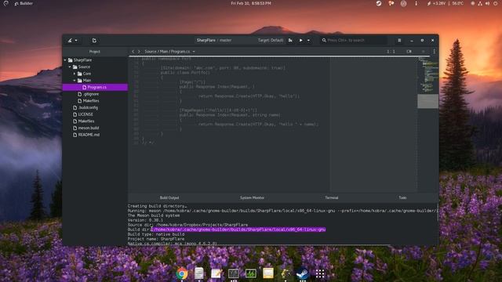The width and height of the screenshot is (502, 282).
Task: Click the build project icon
Action: click(290, 40)
